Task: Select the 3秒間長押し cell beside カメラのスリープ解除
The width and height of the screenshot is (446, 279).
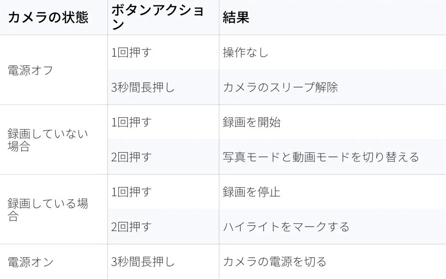Action: 143,88
